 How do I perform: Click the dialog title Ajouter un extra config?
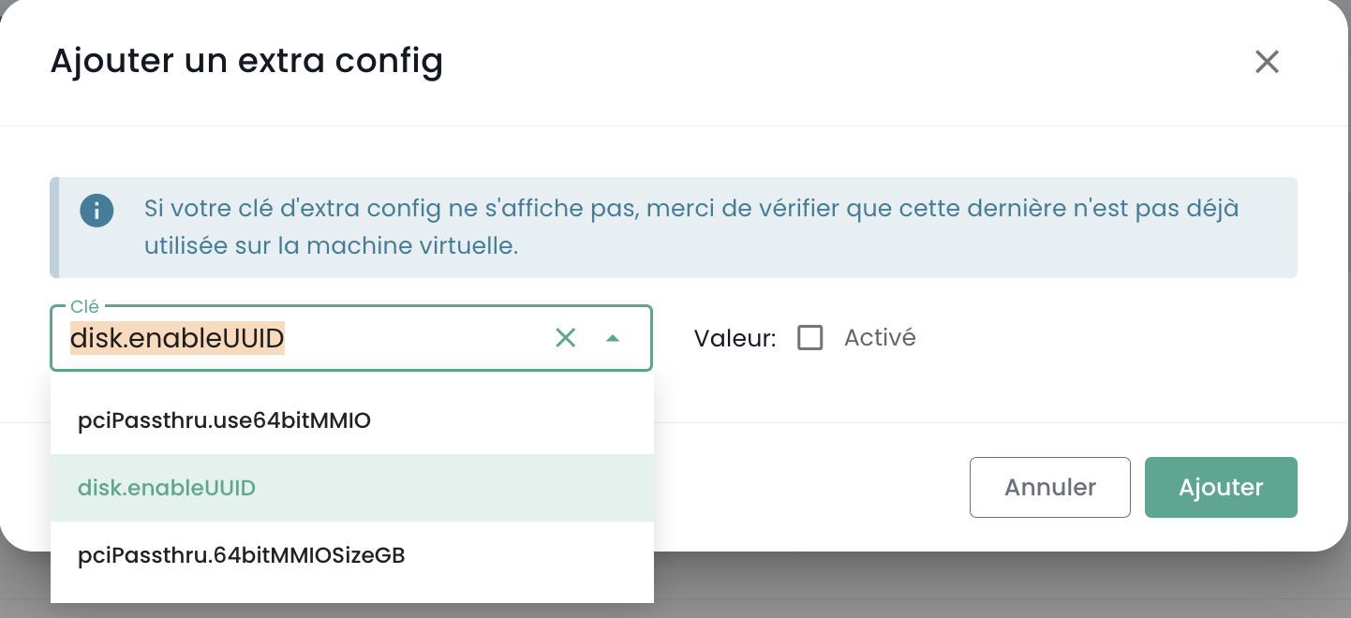point(246,62)
